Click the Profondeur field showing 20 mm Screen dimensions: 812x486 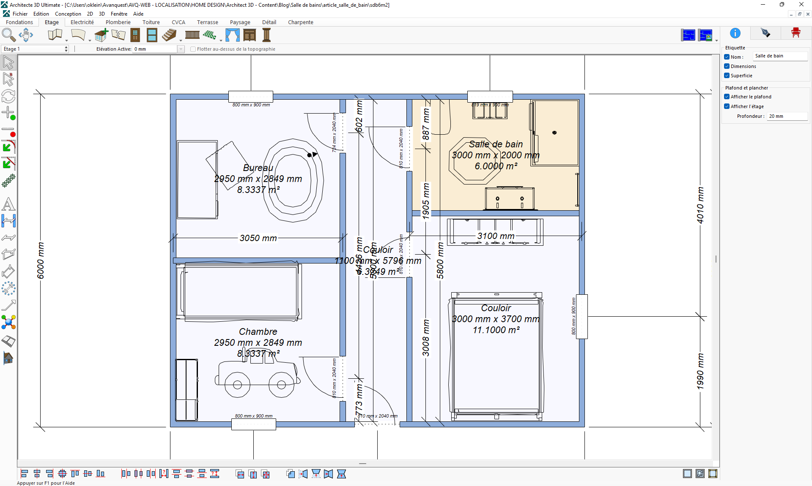[787, 116]
